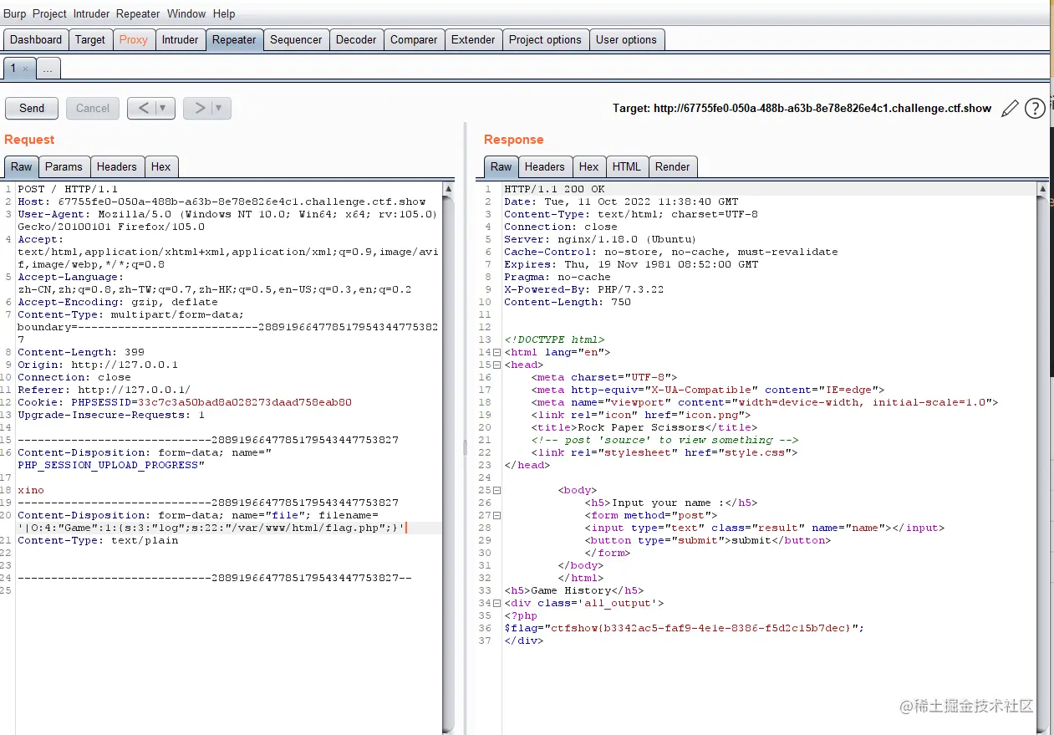The width and height of the screenshot is (1054, 735).
Task: Switch to the Comparer tab
Action: tap(414, 40)
